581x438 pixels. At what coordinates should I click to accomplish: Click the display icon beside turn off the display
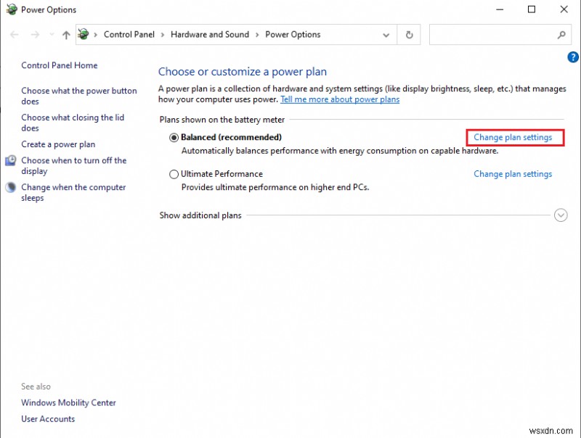point(9,160)
